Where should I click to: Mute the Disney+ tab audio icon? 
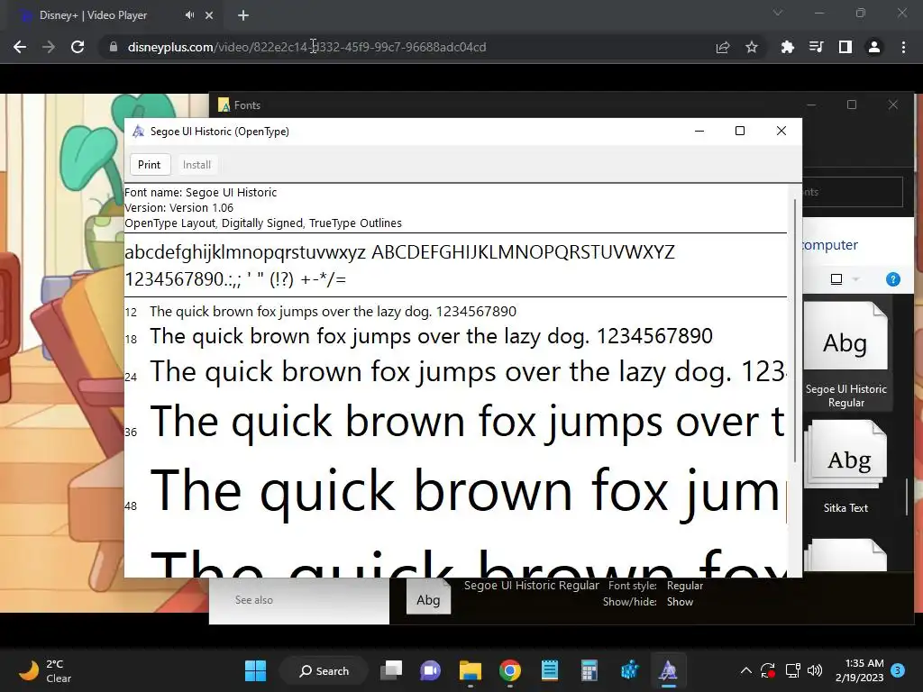click(x=189, y=15)
